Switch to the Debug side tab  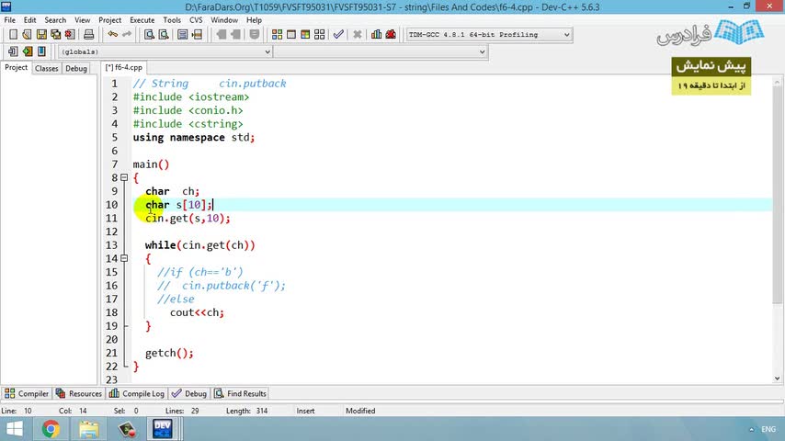point(76,69)
